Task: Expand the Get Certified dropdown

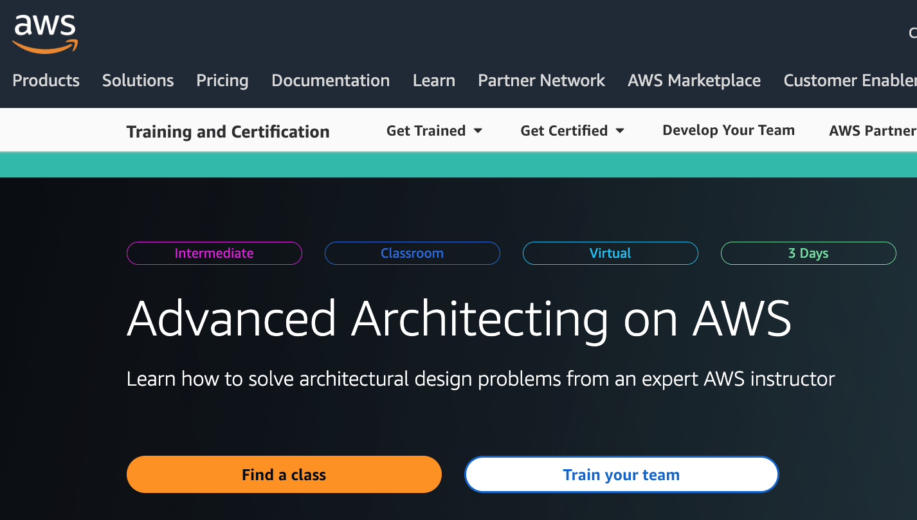Action: 572,130
